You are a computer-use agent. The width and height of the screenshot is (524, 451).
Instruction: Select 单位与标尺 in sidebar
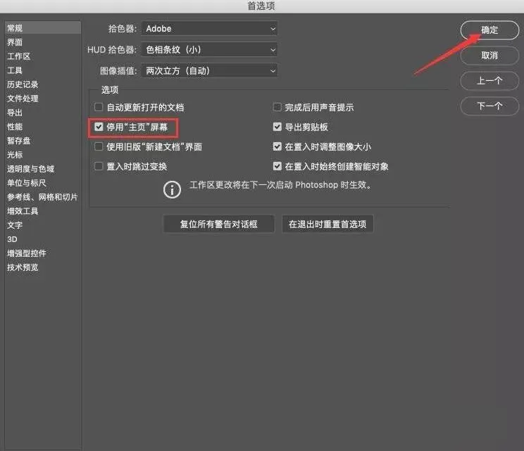[27, 183]
